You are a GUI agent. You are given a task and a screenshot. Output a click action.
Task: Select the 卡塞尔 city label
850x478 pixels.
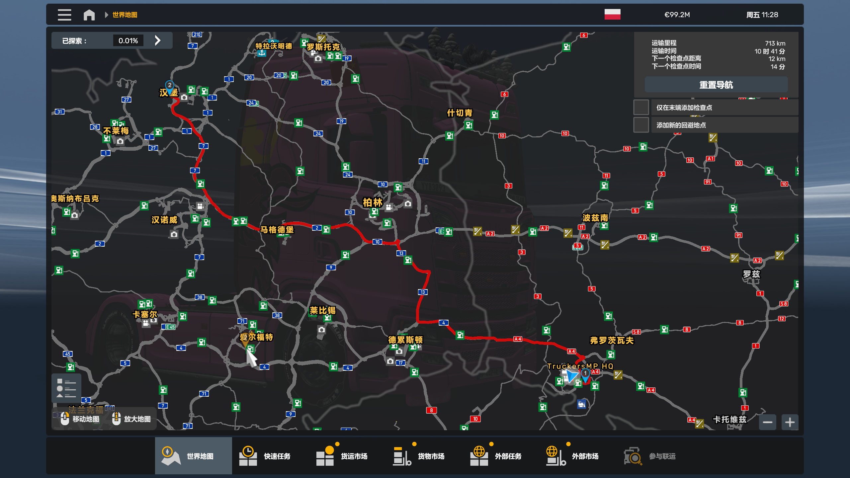coord(145,314)
